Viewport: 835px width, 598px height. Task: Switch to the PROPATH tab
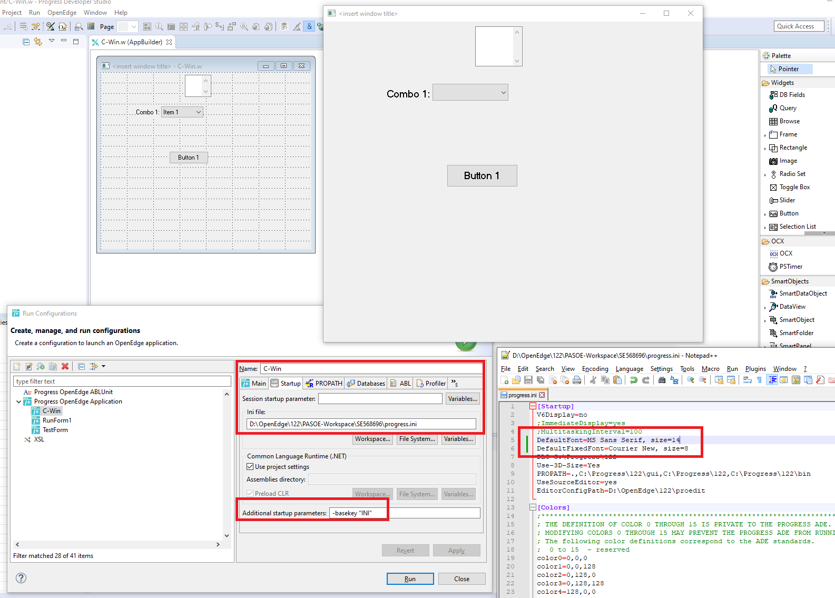coord(324,384)
